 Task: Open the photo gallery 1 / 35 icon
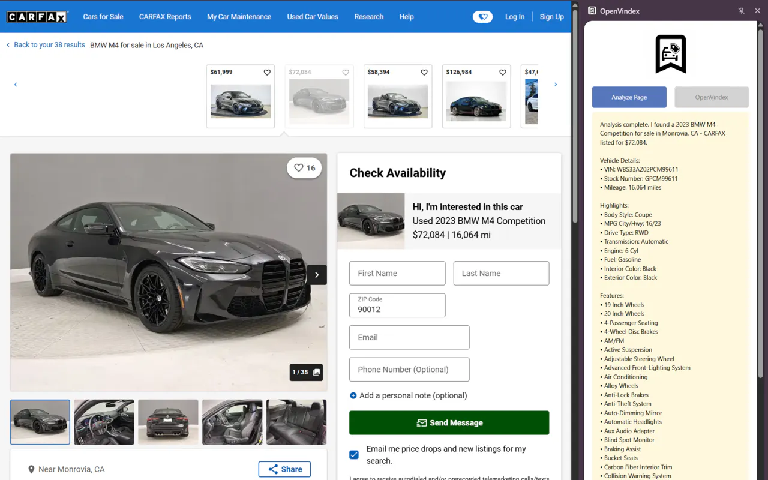[x=317, y=372]
